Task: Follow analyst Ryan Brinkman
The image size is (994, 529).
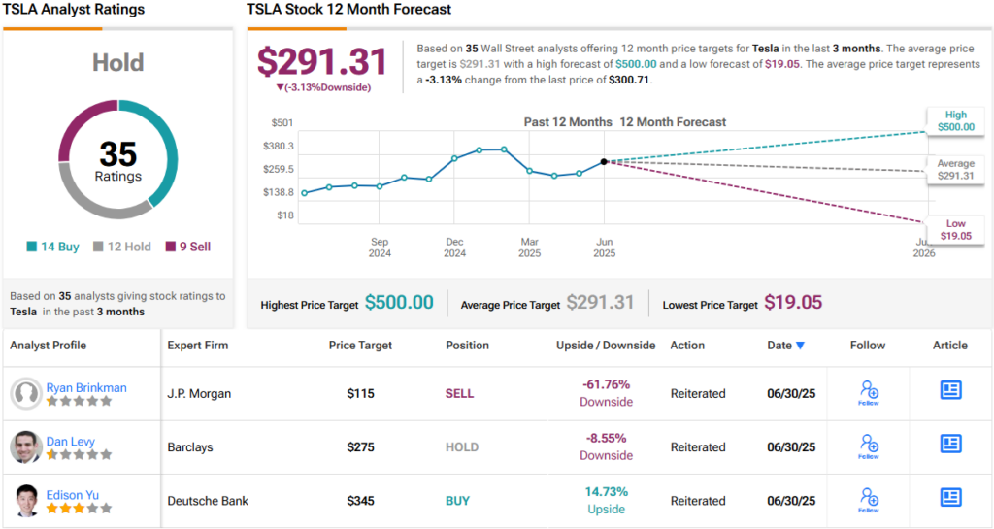Action: pos(869,393)
